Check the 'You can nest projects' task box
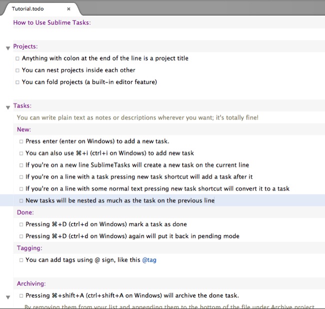The height and width of the screenshot is (309, 325). click(x=17, y=70)
